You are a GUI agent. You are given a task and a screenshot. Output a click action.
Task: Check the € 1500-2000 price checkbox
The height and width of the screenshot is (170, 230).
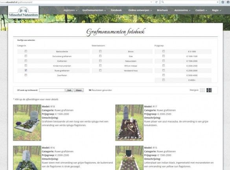[x=164, y=60]
